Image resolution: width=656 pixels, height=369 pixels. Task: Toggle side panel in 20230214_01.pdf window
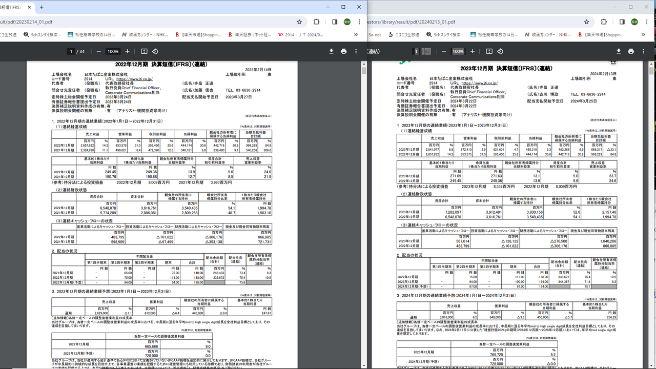click(335, 22)
